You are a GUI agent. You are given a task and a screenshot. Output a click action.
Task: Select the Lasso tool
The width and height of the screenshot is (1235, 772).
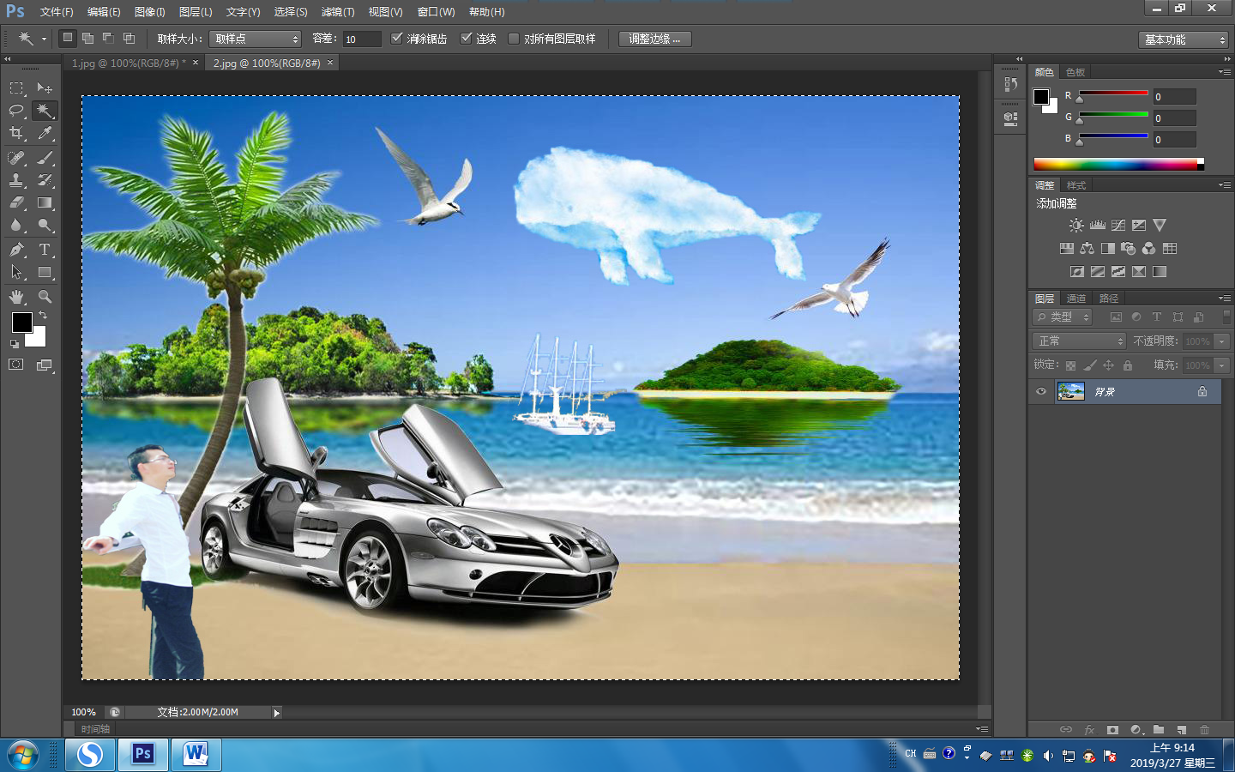[16, 111]
